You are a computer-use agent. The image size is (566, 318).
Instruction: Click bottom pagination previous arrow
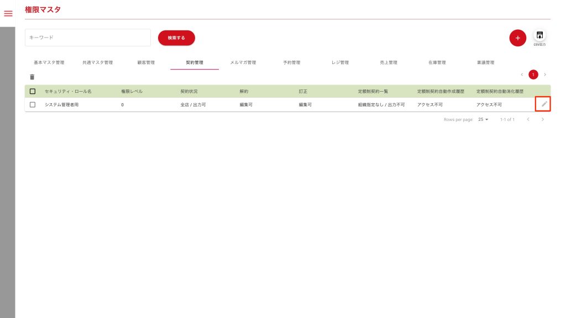528,119
